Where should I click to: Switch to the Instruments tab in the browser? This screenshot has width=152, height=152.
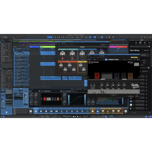click(x=132, y=40)
